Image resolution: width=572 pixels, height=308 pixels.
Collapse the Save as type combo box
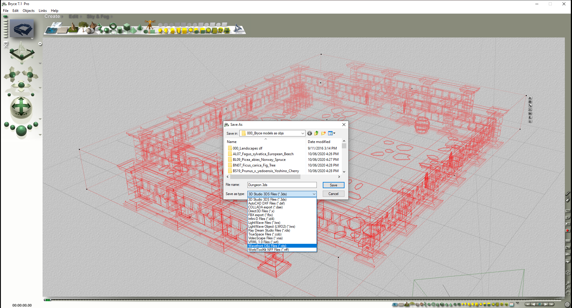click(x=314, y=194)
